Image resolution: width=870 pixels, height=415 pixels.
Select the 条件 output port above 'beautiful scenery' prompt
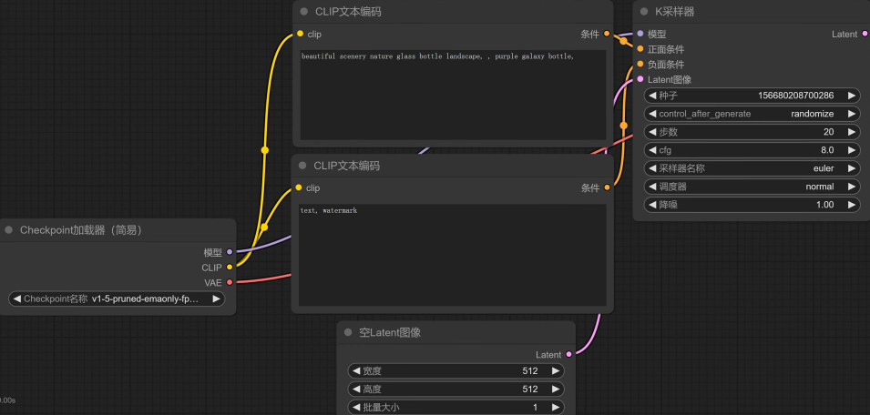(x=607, y=34)
